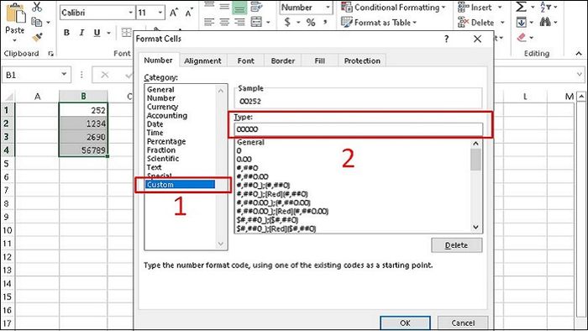Switch to the Border tab
This screenshot has height=331, width=588.
tap(283, 60)
